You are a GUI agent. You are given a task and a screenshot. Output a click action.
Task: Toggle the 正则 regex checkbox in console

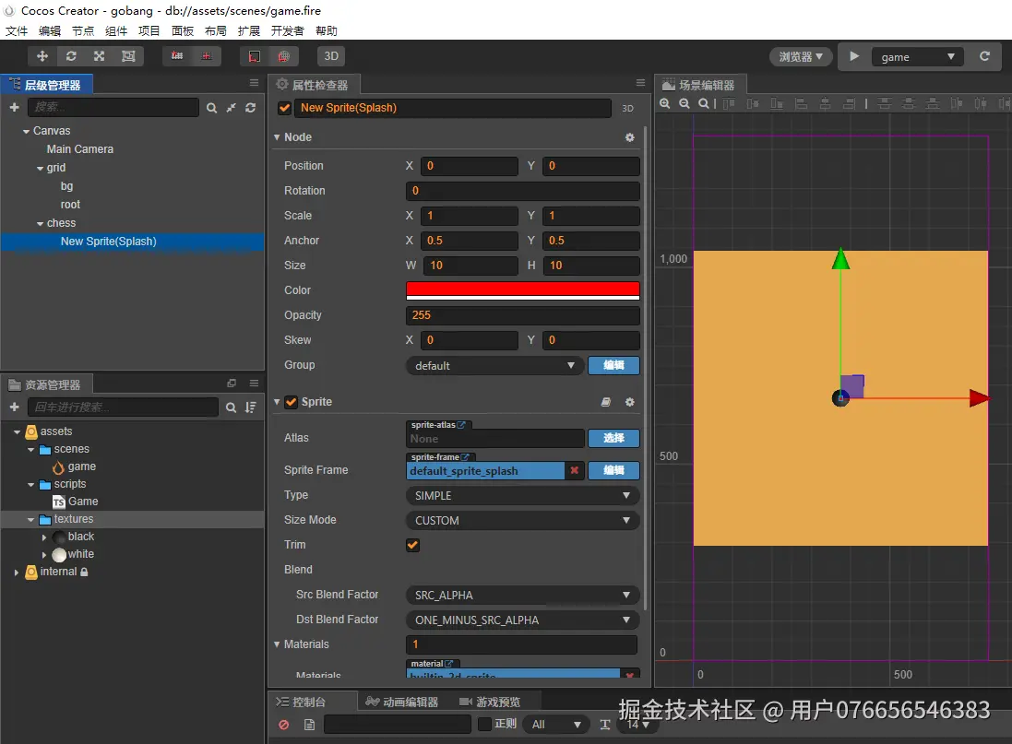pyautogui.click(x=484, y=724)
